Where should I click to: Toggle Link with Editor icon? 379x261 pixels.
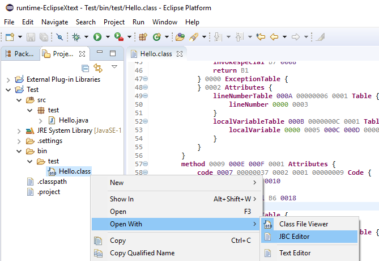pos(98,68)
